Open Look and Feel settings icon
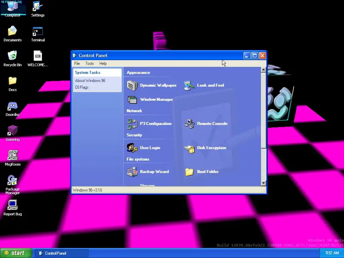The image size is (344, 258). (x=189, y=85)
